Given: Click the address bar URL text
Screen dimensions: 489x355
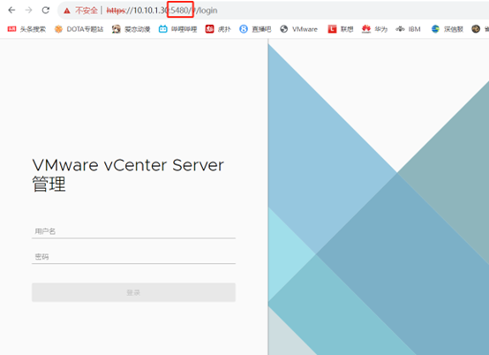Looking at the screenshot, I should click(162, 11).
